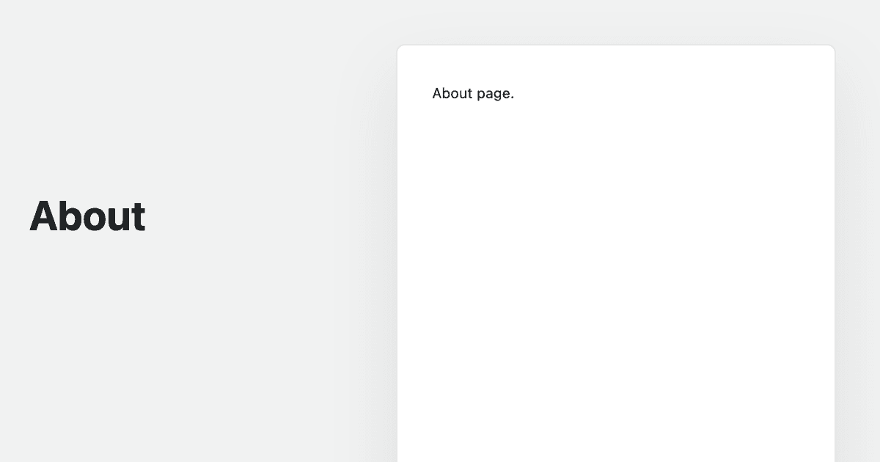
Task: Click the letter "A" of the large heading
Action: [x=43, y=217]
